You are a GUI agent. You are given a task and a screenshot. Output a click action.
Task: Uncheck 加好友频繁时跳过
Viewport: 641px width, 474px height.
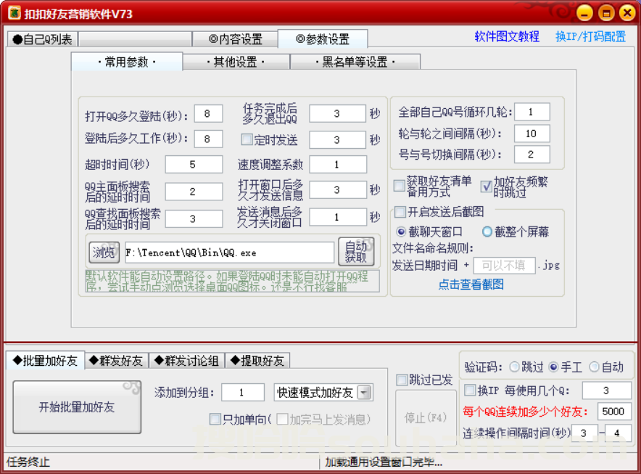487,187
